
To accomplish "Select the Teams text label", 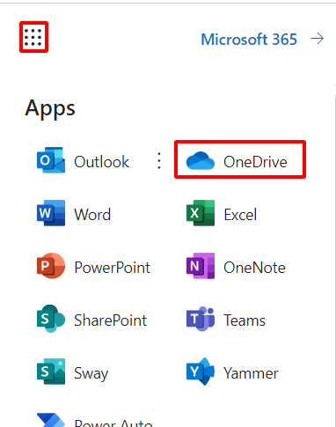I will click(x=245, y=320).
